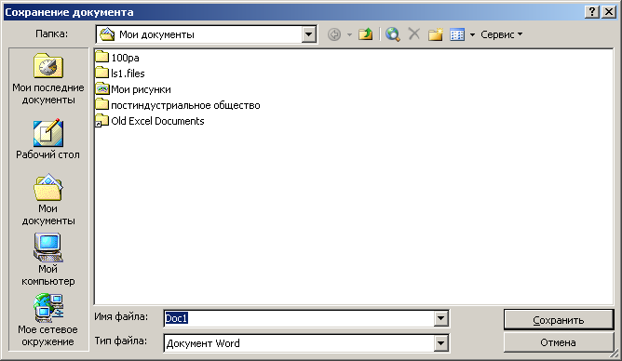Screen dimensions: 622x361
Task: Click the Сохранить button
Action: (559, 320)
